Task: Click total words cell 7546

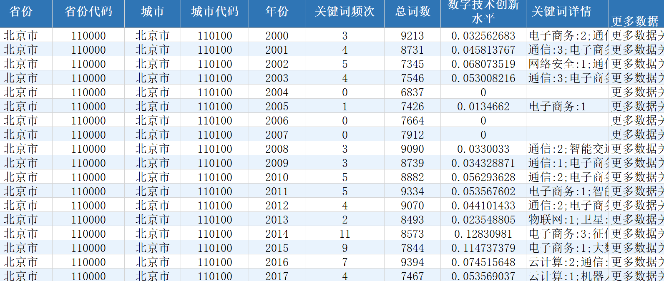Action: pos(412,78)
